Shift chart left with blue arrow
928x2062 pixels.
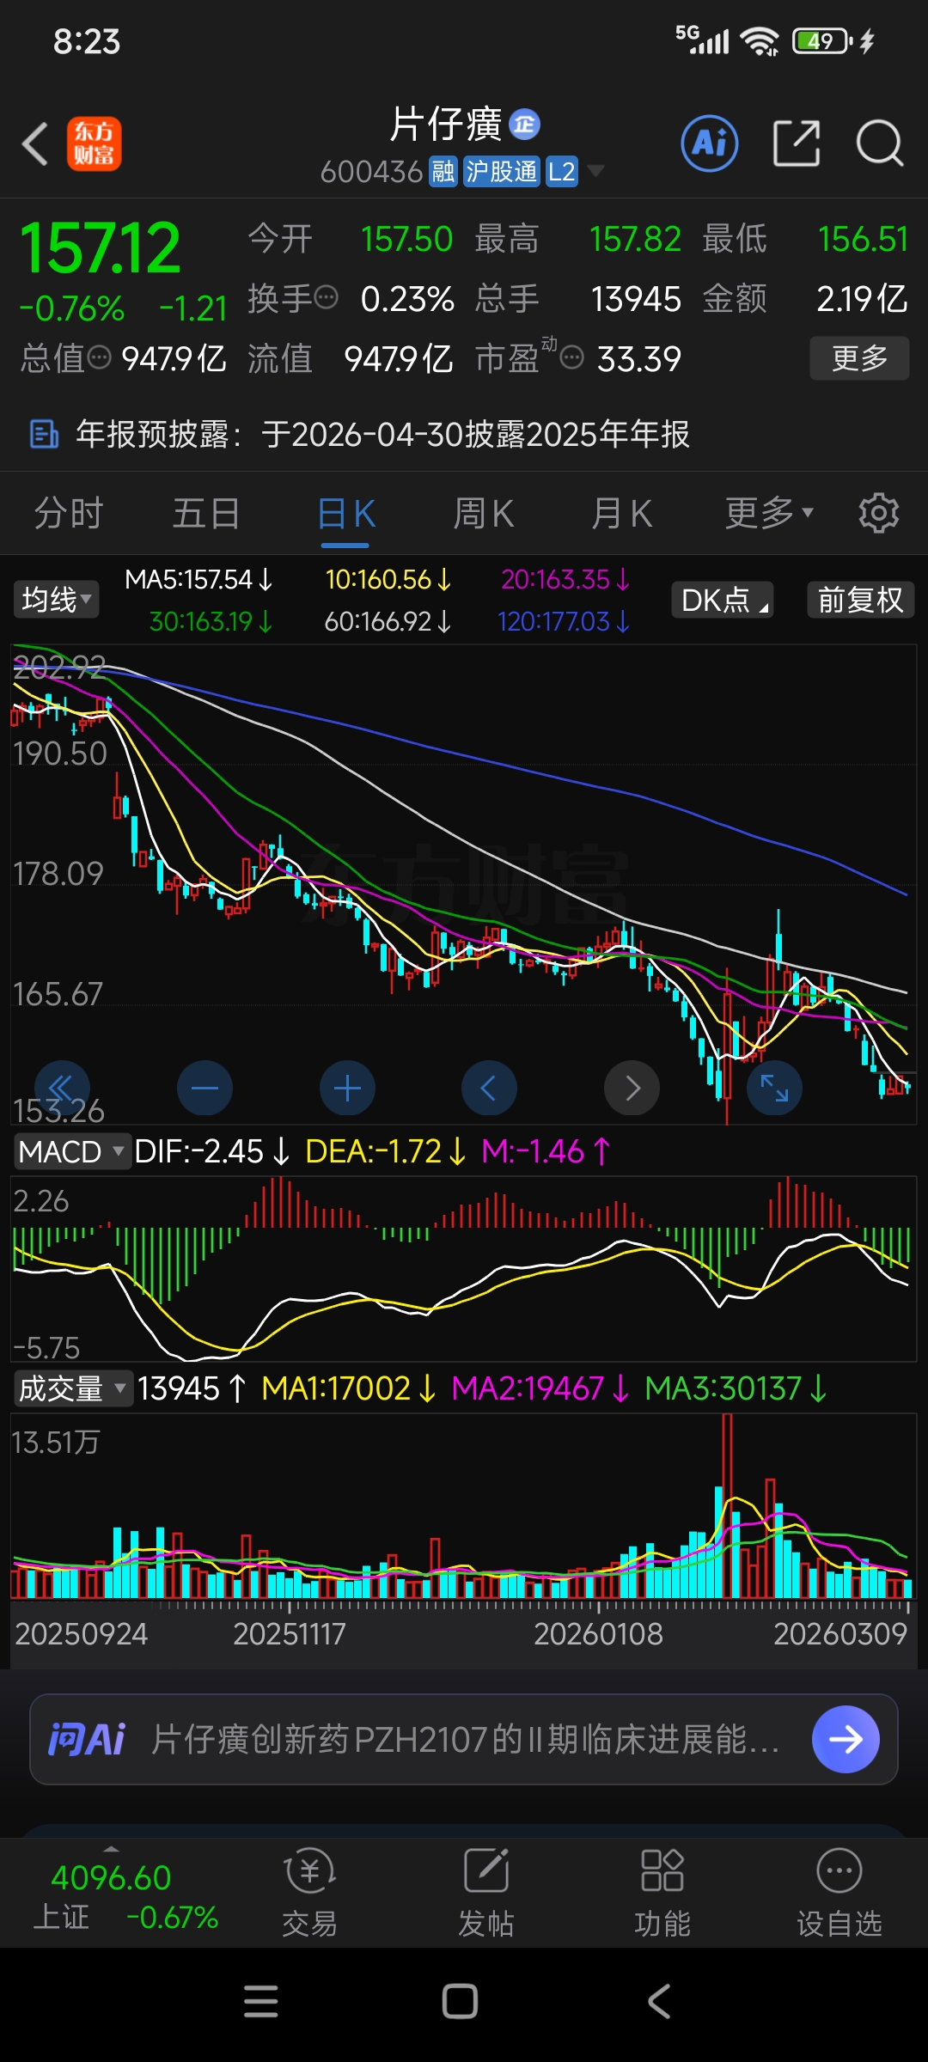[x=489, y=1088]
